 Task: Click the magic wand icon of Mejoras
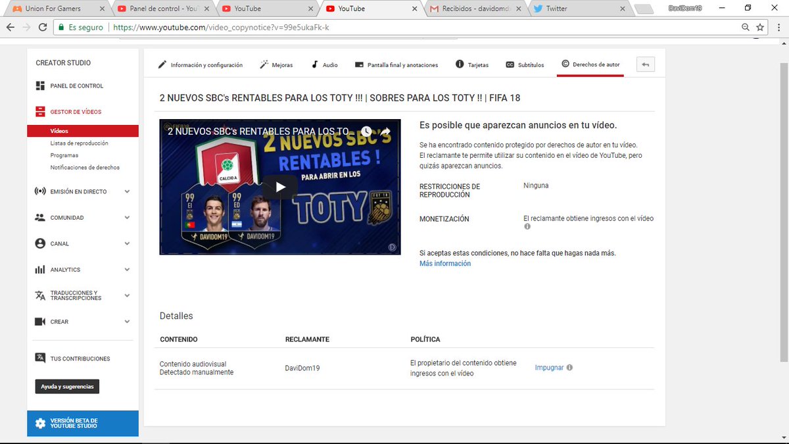(264, 64)
